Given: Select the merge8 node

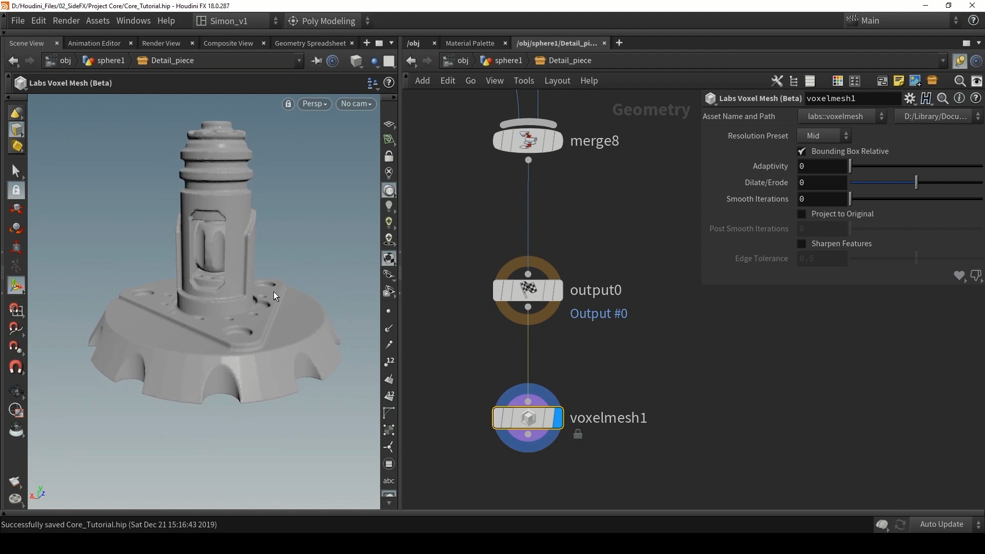Looking at the screenshot, I should coord(528,141).
